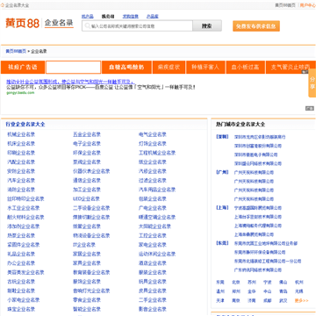Open 美容美发企业名录 link
This screenshot has width=316, height=316.
pos(25,272)
